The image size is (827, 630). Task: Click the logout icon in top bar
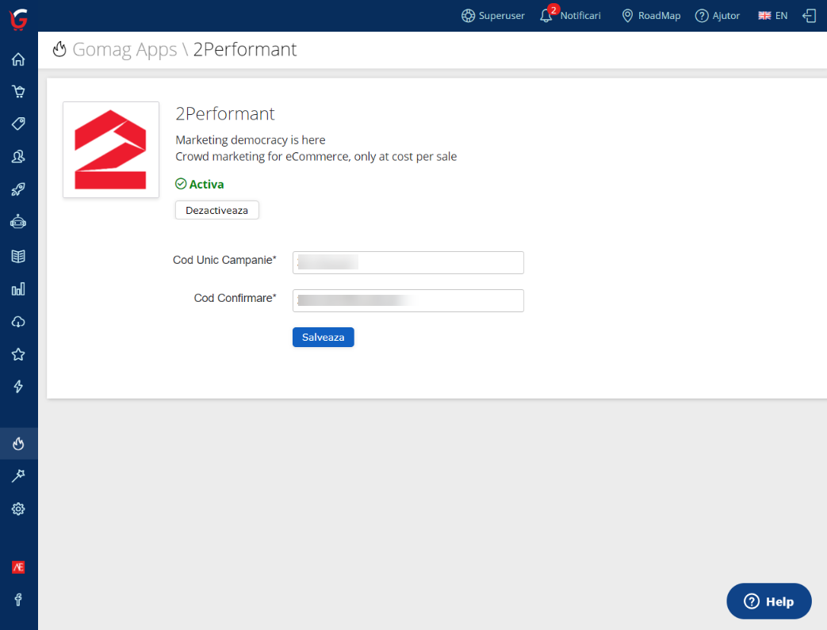809,16
